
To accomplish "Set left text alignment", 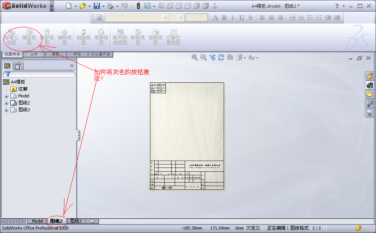I will [x=263, y=17].
